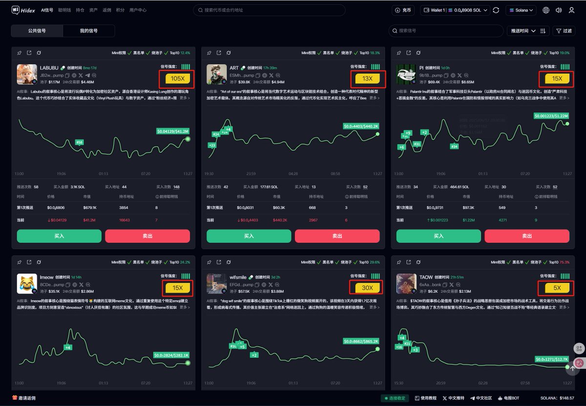
Task: Open the TAOW card in a new window
Action: click(408, 262)
